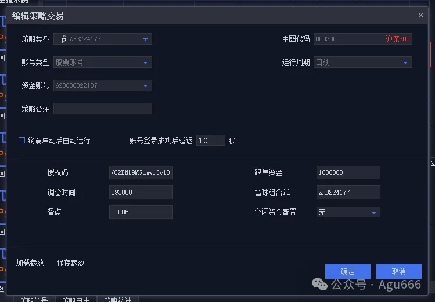Click the 沪深300 red label
435x302 pixels.
click(397, 39)
